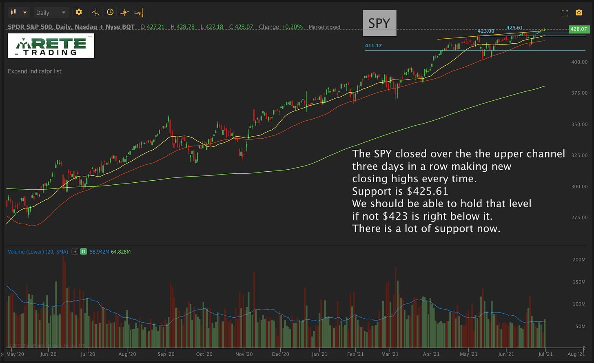Click the annotation text about upper channel
Viewport: 594px width, 363px height.
pos(459,191)
